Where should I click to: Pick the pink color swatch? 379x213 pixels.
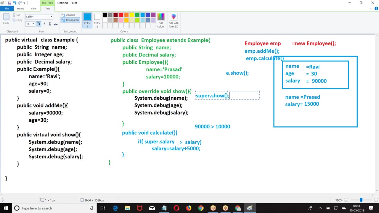coord(121,20)
